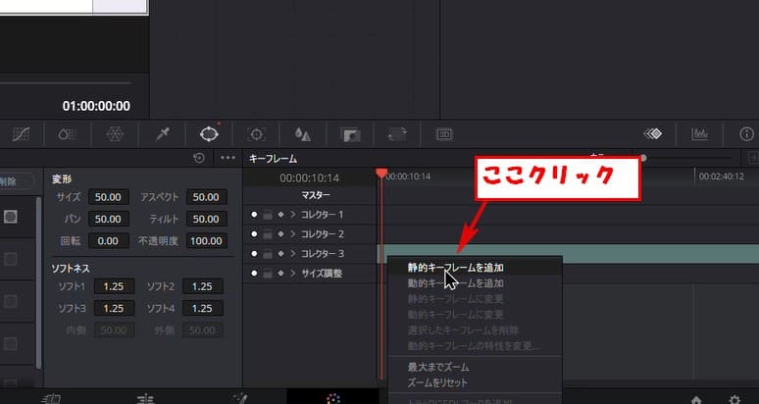This screenshot has height=404, width=759.
Task: Show the Keyframes panel icon
Action: 654,134
